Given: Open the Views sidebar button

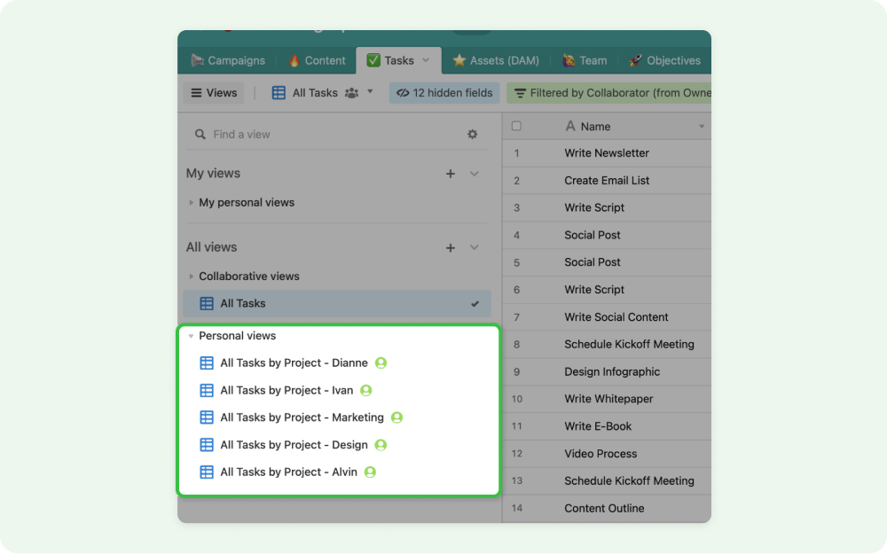Looking at the screenshot, I should 213,92.
